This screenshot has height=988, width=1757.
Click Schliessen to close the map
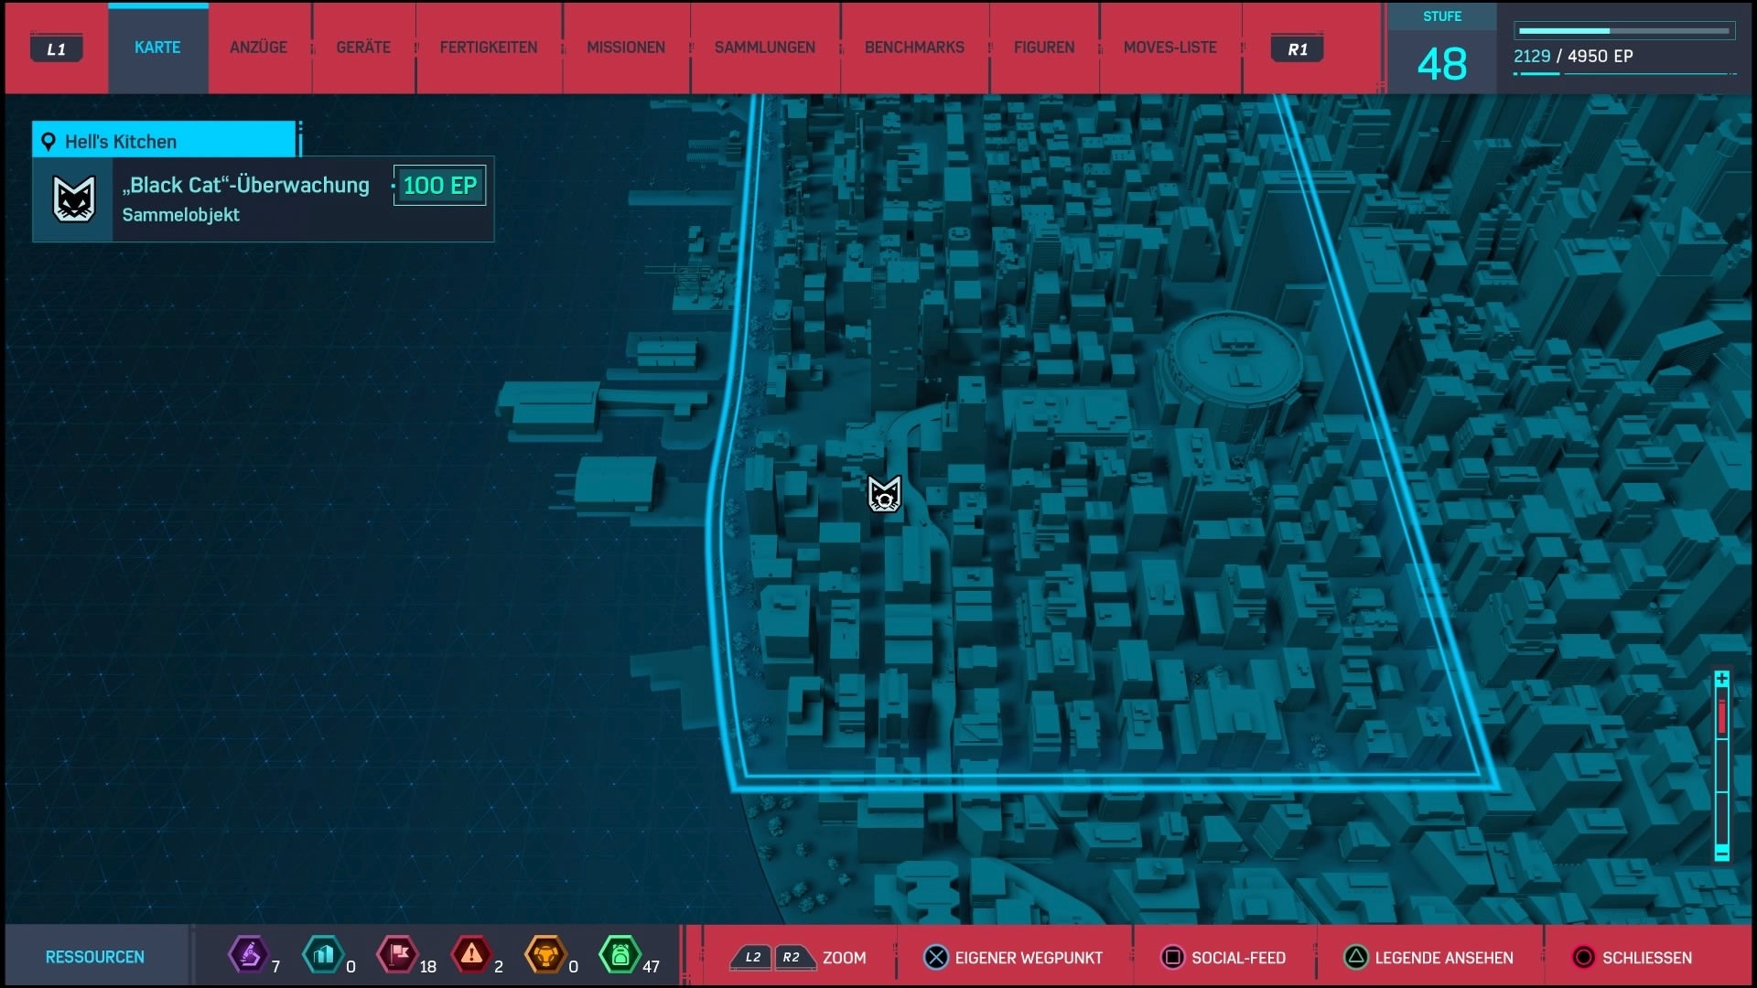(1647, 958)
